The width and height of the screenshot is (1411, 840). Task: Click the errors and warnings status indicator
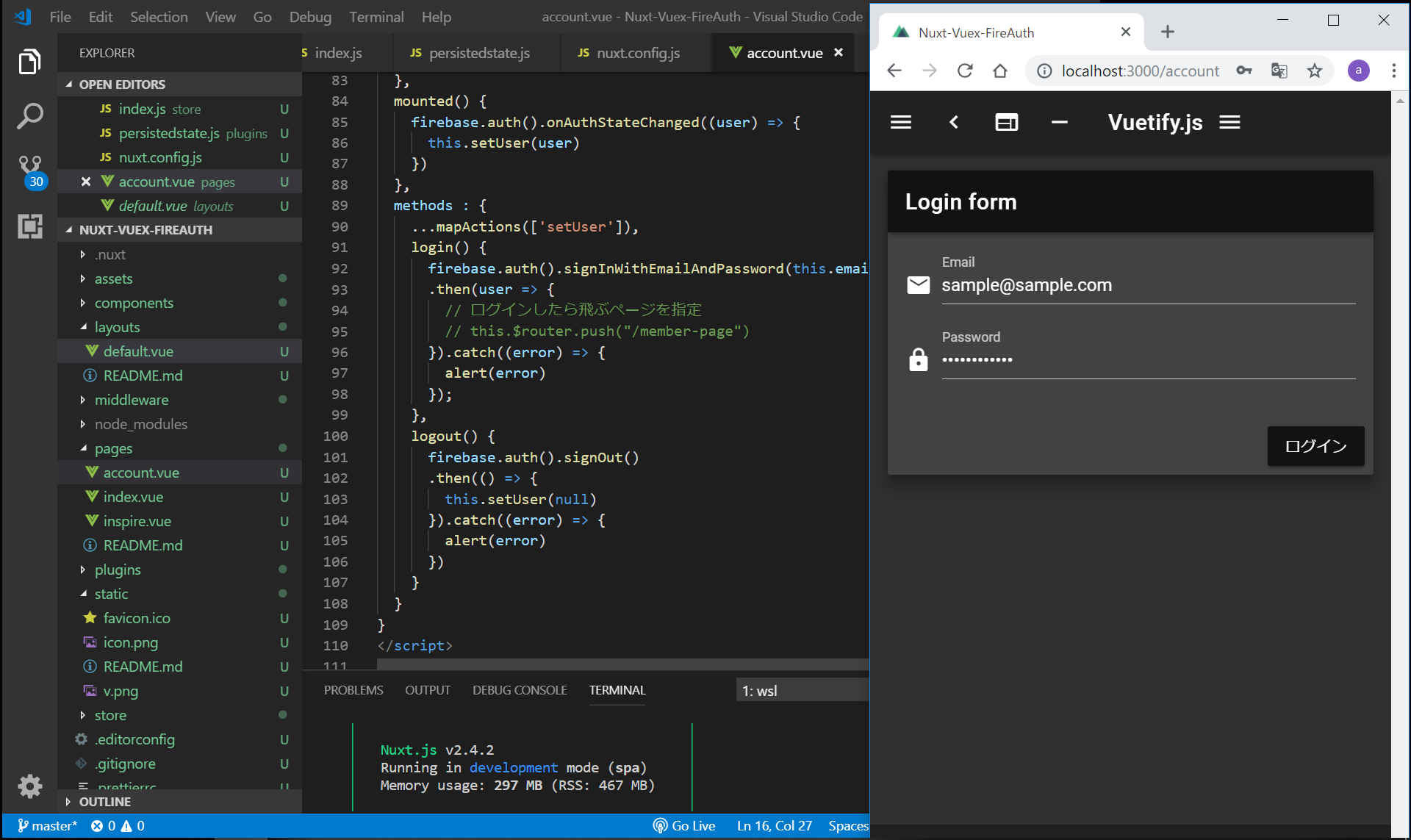pyautogui.click(x=118, y=826)
